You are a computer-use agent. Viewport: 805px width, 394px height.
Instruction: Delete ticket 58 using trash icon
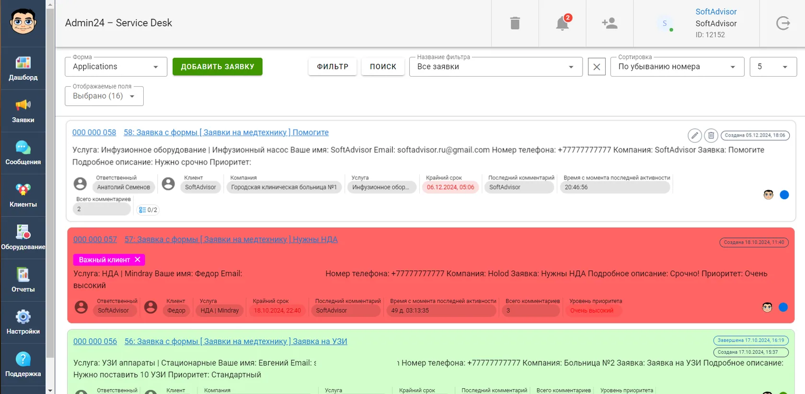[711, 135]
